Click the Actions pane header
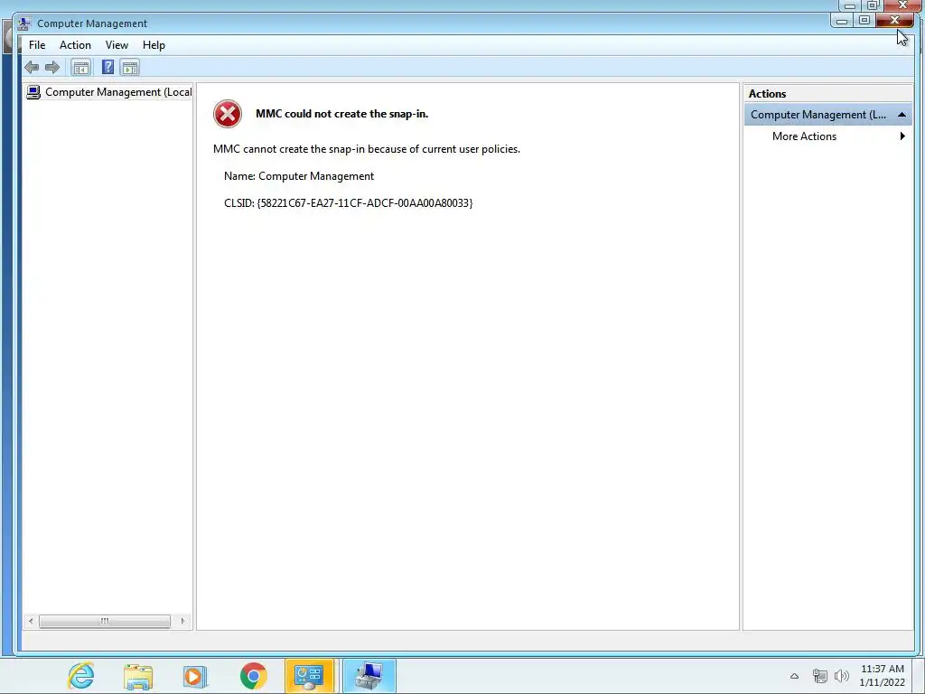Image resolution: width=925 pixels, height=694 pixels. coord(827,93)
